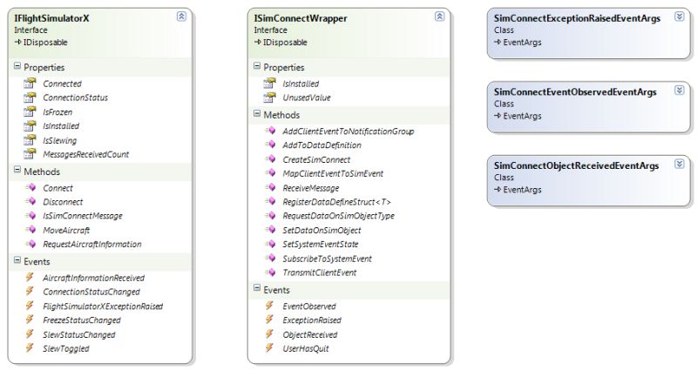
Task: Collapse Methods section in IFlightSimulatorX
Action: [x=17, y=170]
